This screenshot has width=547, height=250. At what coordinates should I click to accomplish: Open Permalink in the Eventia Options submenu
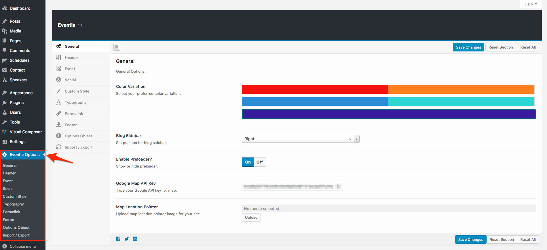[x=12, y=212]
